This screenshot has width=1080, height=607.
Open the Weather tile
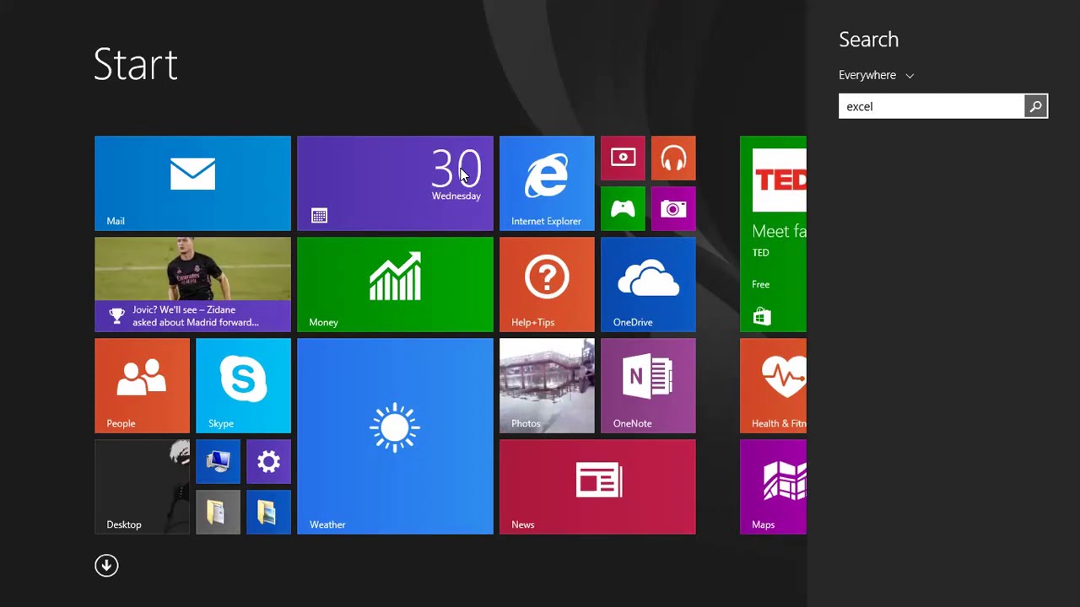click(395, 436)
